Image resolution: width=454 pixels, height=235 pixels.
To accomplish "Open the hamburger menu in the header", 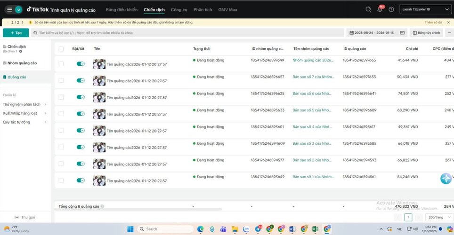I will 9,9.
